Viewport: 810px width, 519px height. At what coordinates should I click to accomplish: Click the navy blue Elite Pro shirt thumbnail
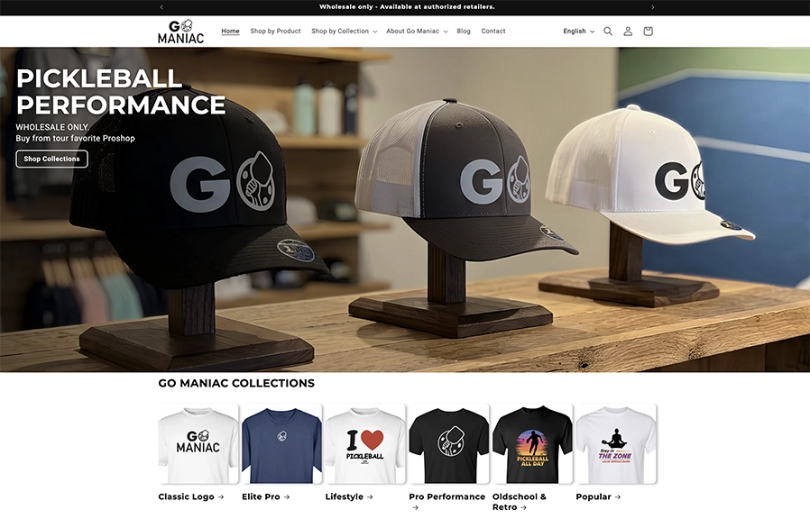coord(281,444)
